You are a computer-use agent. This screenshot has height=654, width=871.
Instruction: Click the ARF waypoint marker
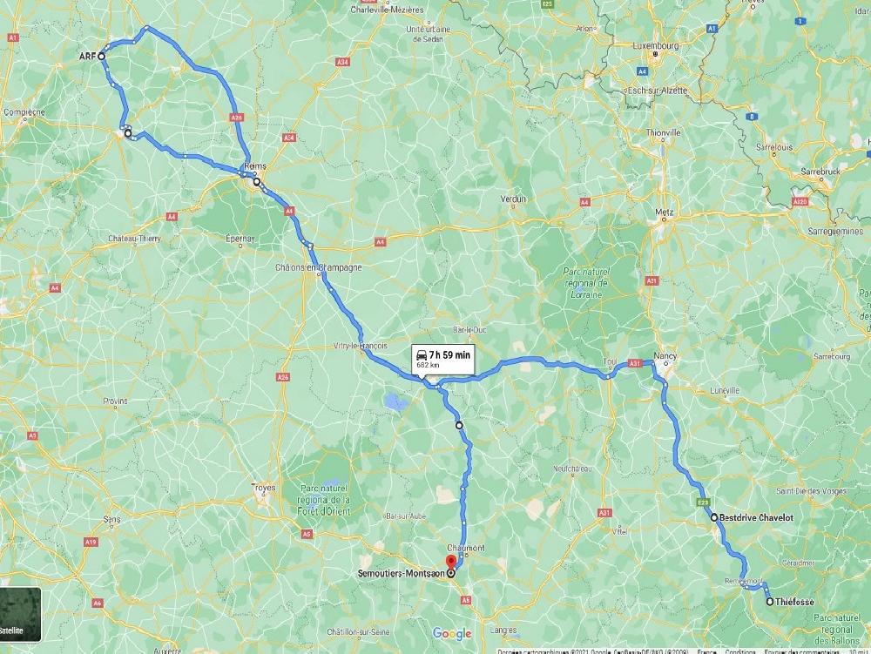pos(102,56)
